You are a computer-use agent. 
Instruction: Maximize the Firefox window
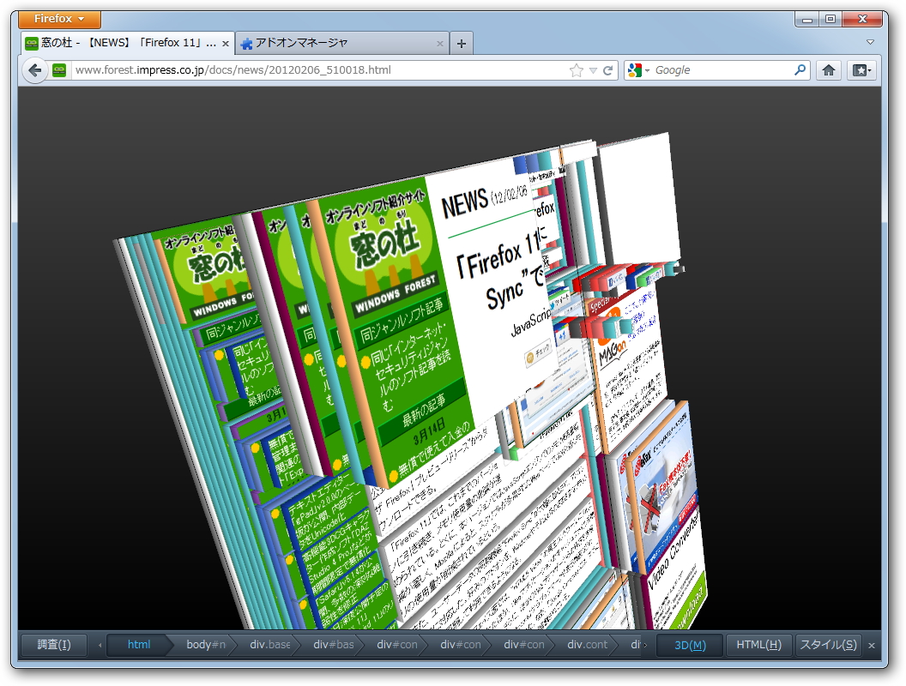[830, 19]
